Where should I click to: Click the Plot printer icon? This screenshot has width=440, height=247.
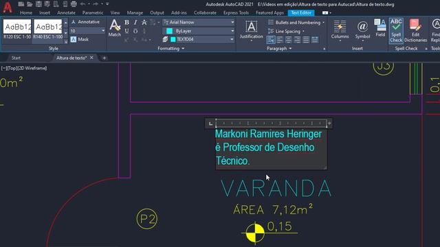[x=74, y=4]
